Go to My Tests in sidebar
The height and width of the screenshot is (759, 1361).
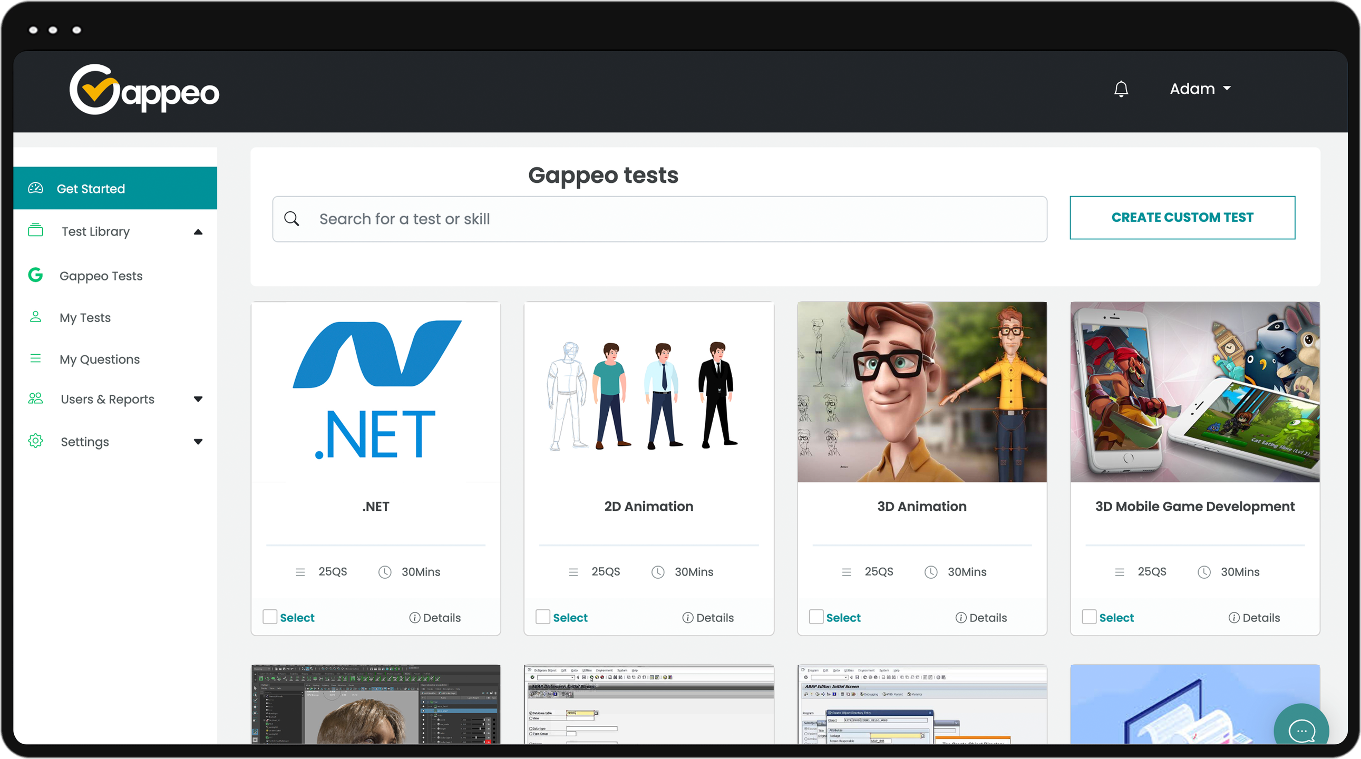(x=85, y=317)
